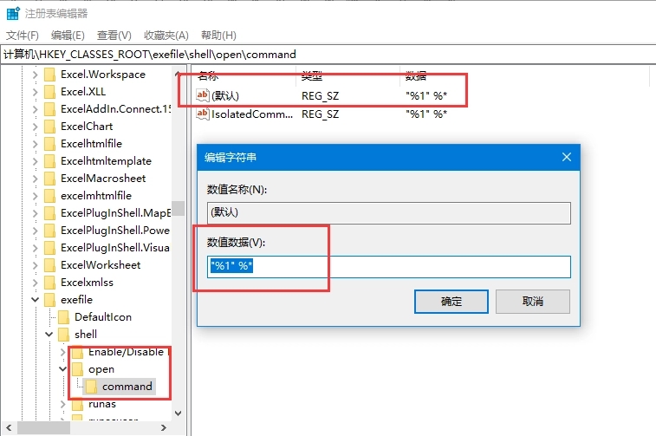Expand the Excel.XLL key

click(x=36, y=92)
